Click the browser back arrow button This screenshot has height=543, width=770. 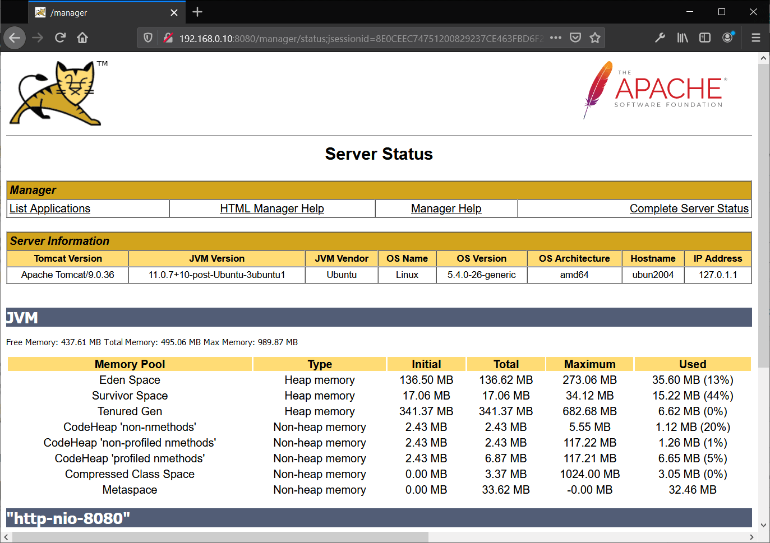[15, 38]
